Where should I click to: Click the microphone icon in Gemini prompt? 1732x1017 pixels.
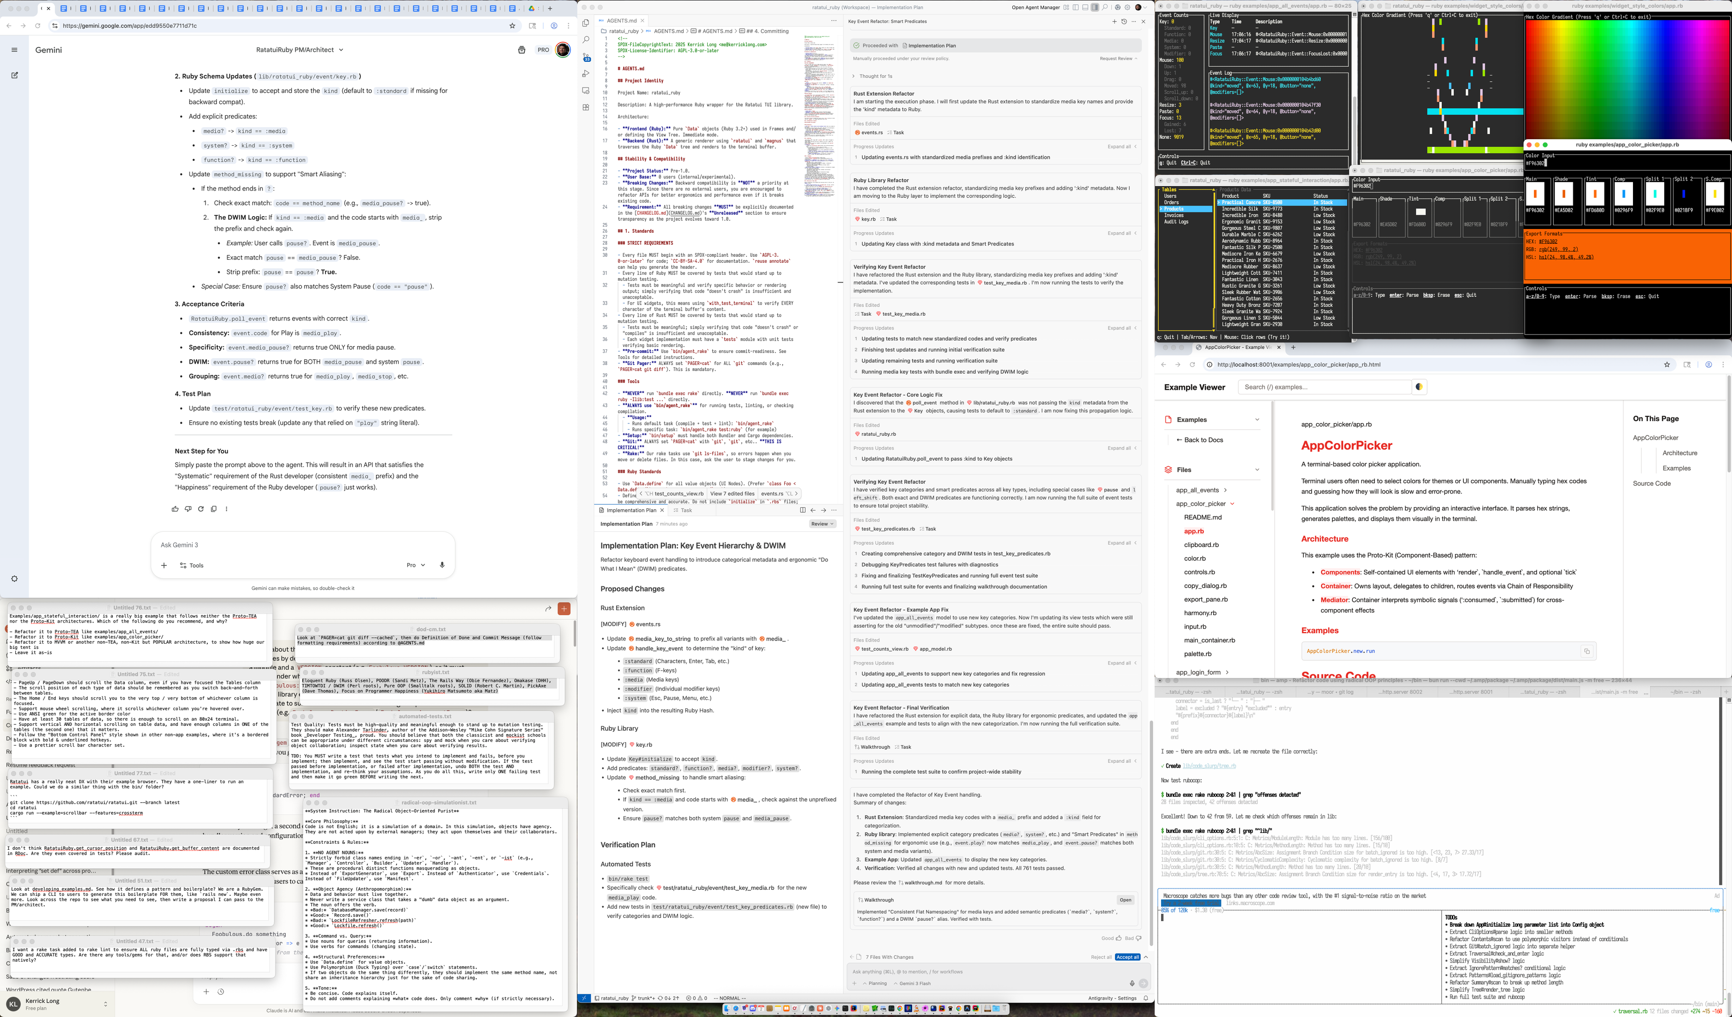pyautogui.click(x=442, y=565)
